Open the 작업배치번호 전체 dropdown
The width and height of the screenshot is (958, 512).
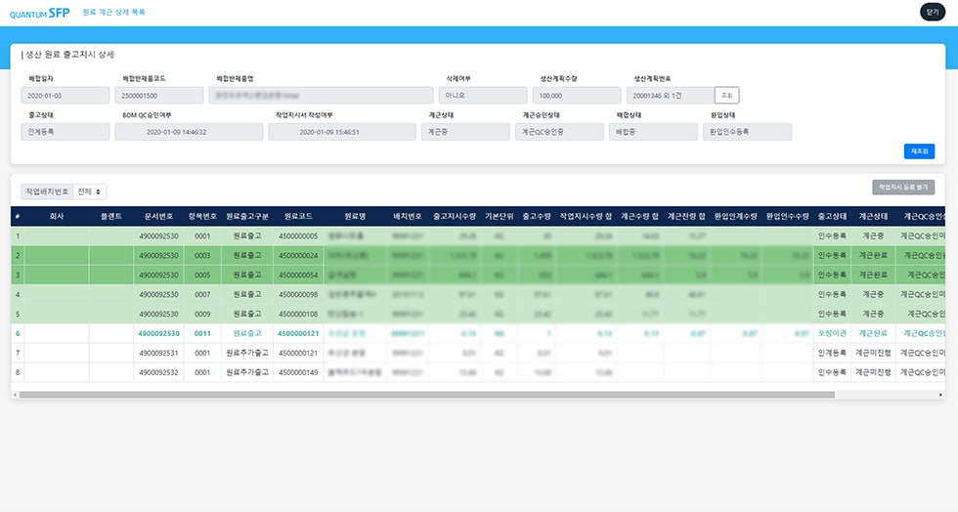click(x=90, y=192)
